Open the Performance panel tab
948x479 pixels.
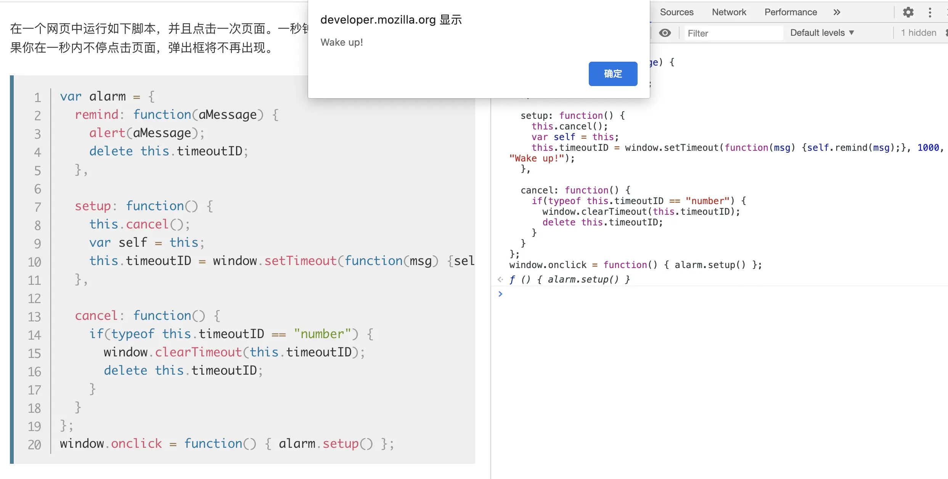point(791,12)
